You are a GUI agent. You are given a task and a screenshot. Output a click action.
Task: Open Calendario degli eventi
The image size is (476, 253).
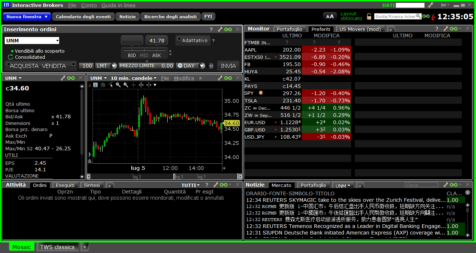pos(83,17)
